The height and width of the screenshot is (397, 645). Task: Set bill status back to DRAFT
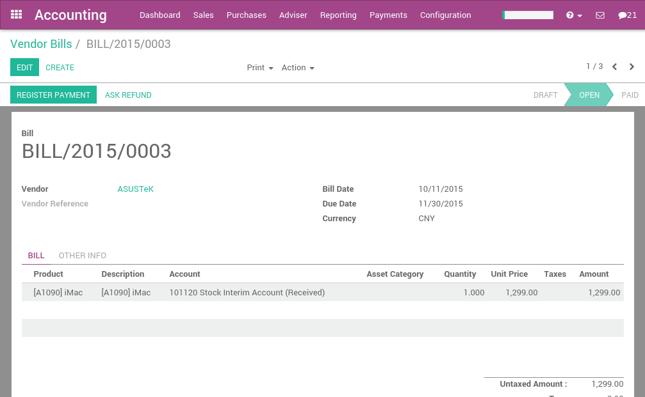[545, 95]
